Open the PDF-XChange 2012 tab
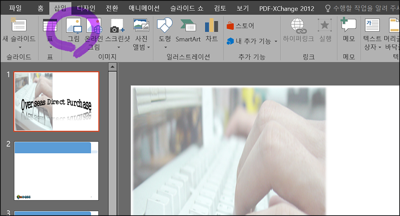The image size is (400, 216). pos(287,8)
